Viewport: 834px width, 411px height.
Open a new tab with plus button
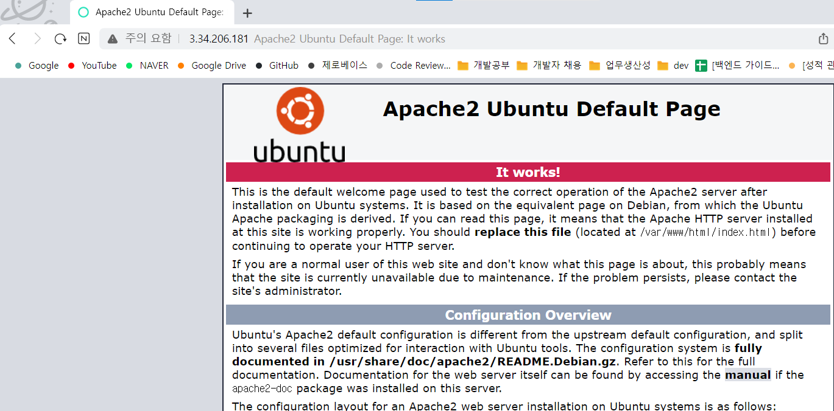point(247,13)
